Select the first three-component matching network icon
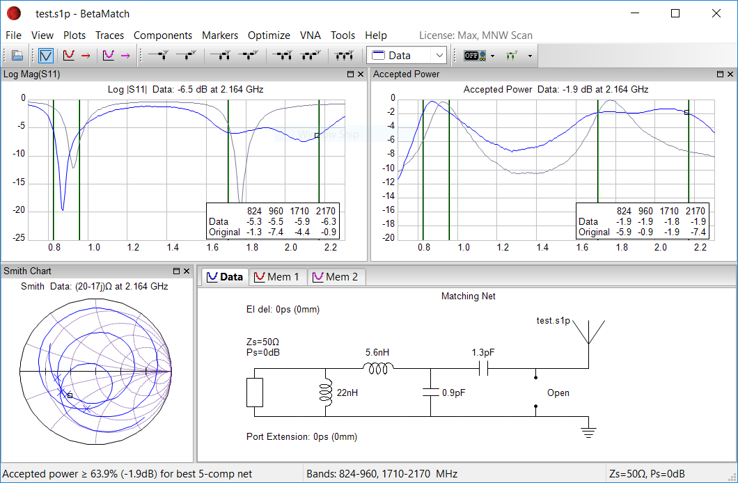Screen dimensions: 738x483 click(282, 56)
